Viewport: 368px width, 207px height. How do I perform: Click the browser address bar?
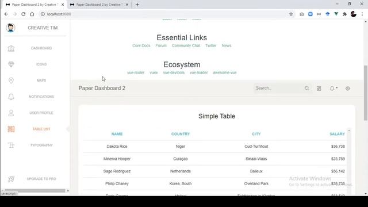(x=164, y=14)
